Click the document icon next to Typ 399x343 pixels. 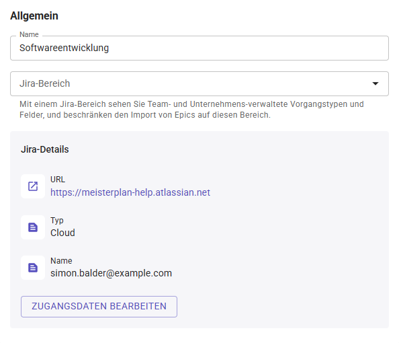33,227
